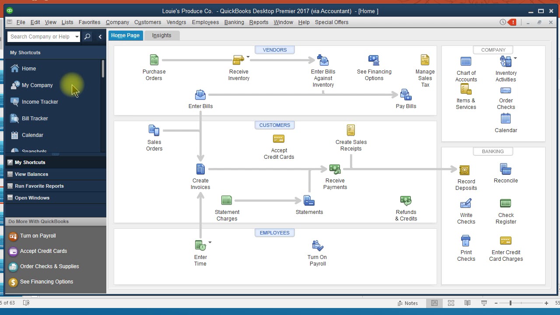Viewport: 560px width, 315px height.
Task: Open the Reconcile icon
Action: 505,169
